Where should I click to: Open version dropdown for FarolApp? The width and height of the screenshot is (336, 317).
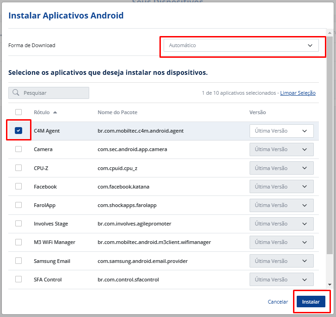point(281,206)
